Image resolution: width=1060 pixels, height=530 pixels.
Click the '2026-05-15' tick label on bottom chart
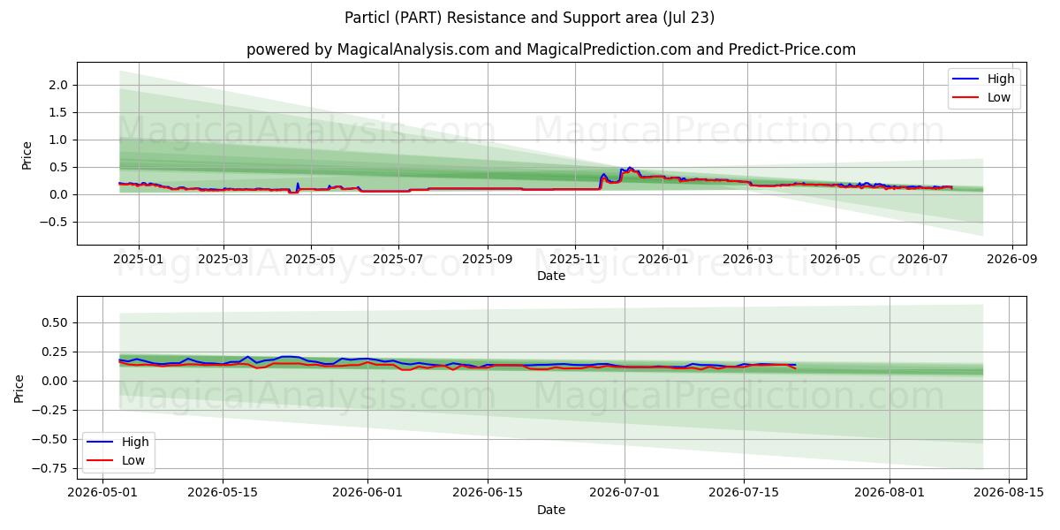pyautogui.click(x=223, y=493)
